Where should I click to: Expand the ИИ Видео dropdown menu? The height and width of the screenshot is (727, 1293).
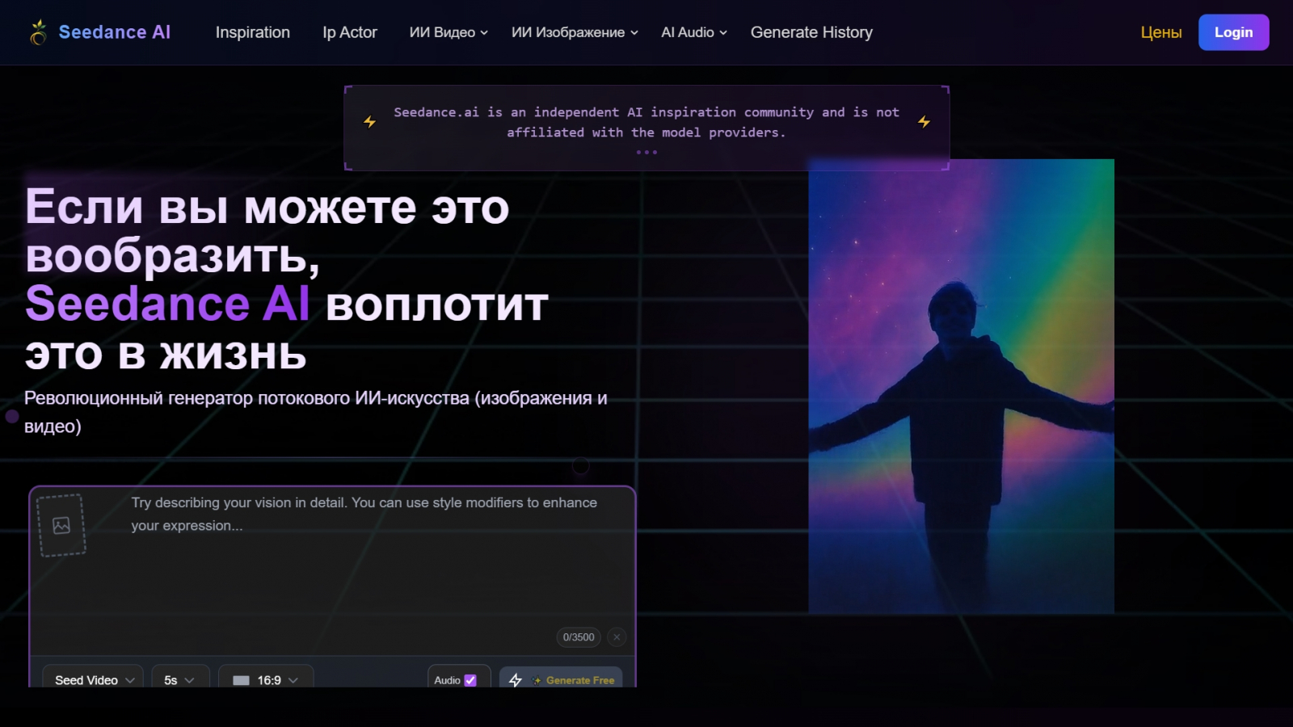coord(449,32)
